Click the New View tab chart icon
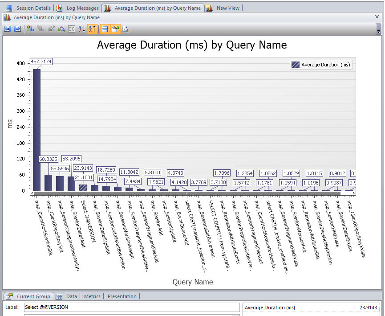The image size is (385, 316). click(209, 8)
